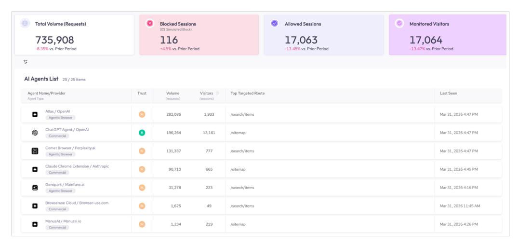Open the Monitored Visitors card
This screenshot has height=245, width=518.
click(448, 35)
